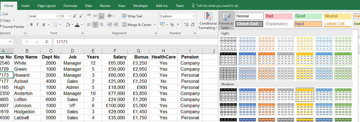Click Format Painter
Screen dimensions: 360x122
pos(12,27)
